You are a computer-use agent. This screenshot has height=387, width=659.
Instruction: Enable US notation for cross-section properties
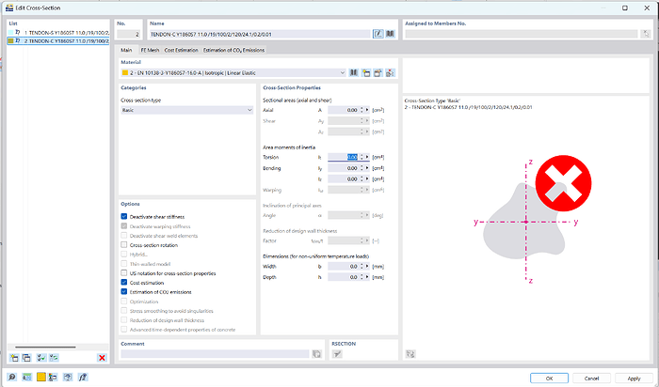[x=124, y=273]
